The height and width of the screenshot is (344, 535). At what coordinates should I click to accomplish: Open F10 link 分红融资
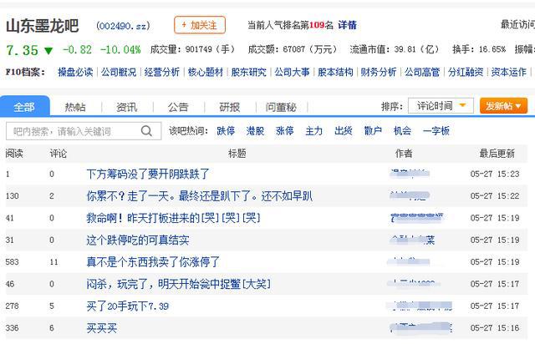tap(466, 72)
